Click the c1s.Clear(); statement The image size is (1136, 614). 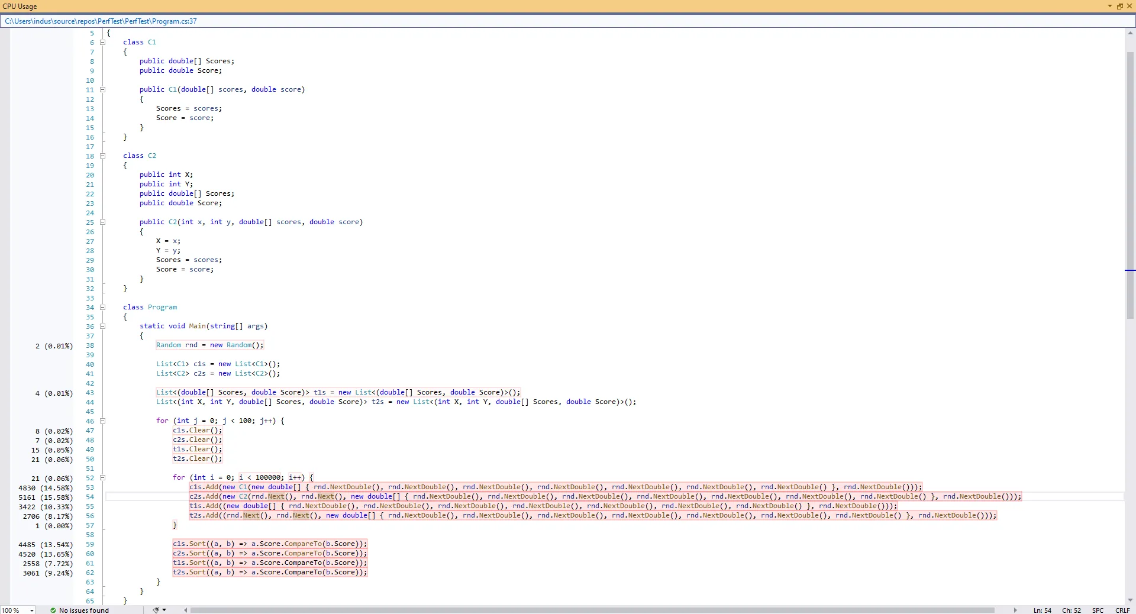(x=198, y=431)
